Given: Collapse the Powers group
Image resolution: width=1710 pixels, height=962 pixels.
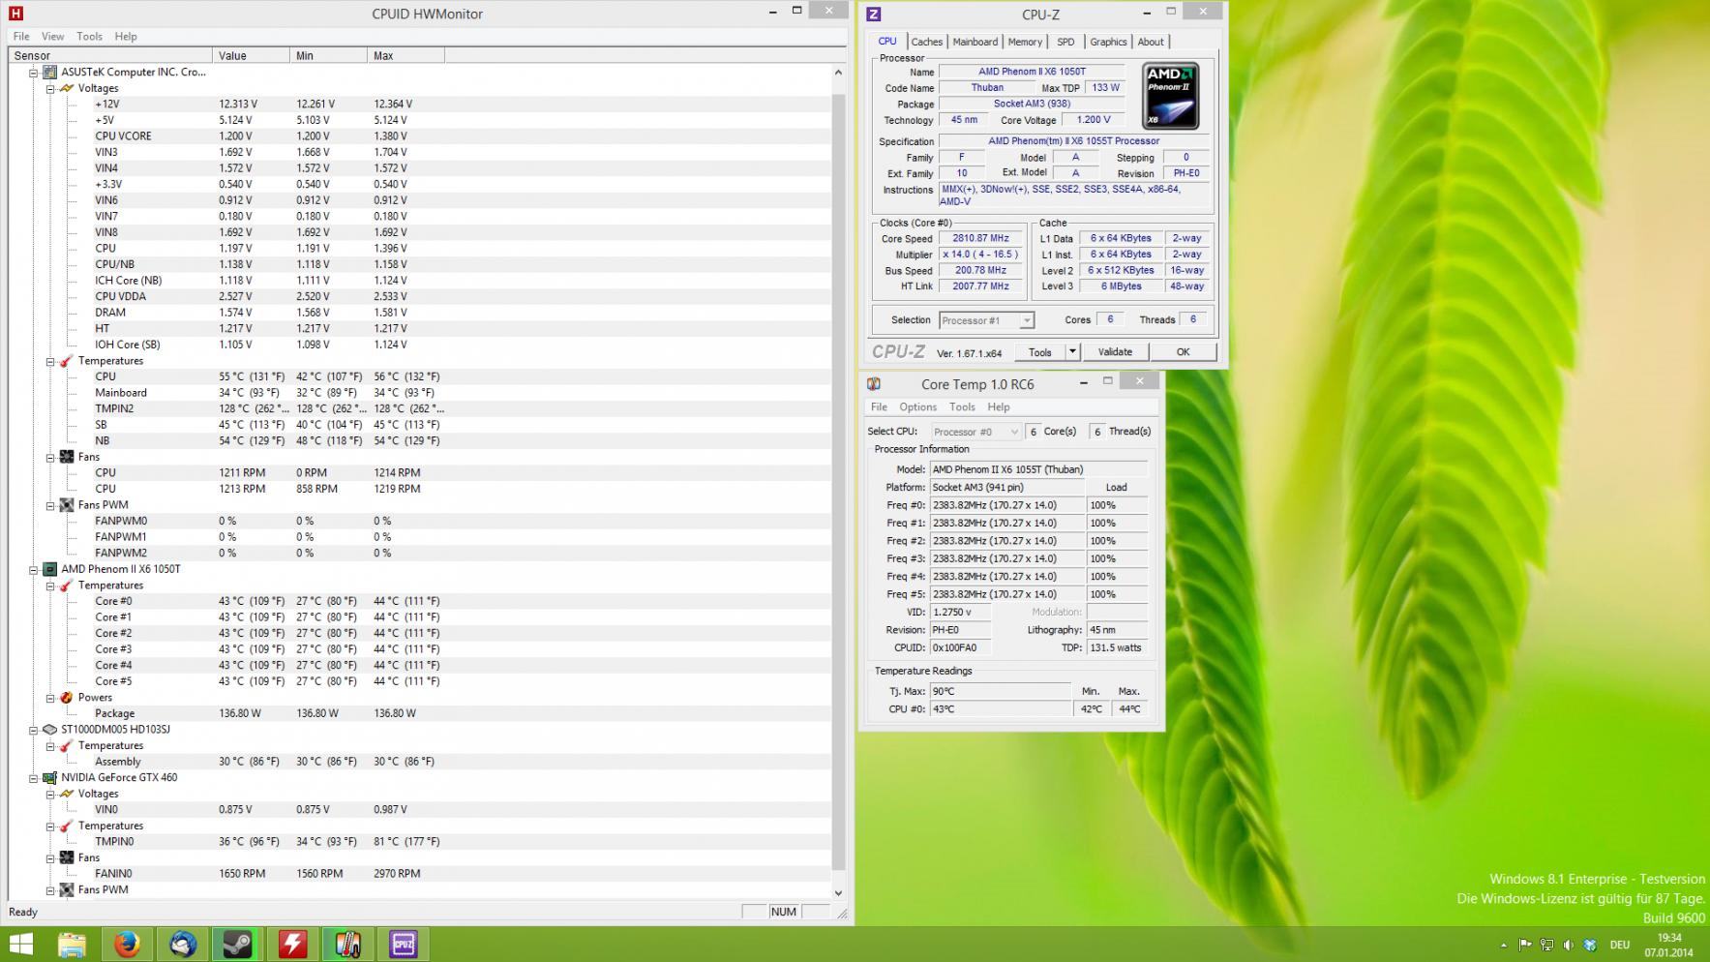Looking at the screenshot, I should pyautogui.click(x=50, y=698).
